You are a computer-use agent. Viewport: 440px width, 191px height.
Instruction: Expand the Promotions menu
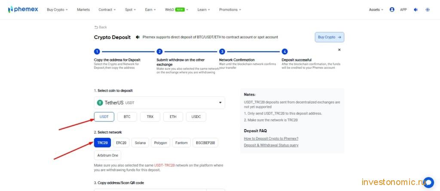[x=230, y=9]
